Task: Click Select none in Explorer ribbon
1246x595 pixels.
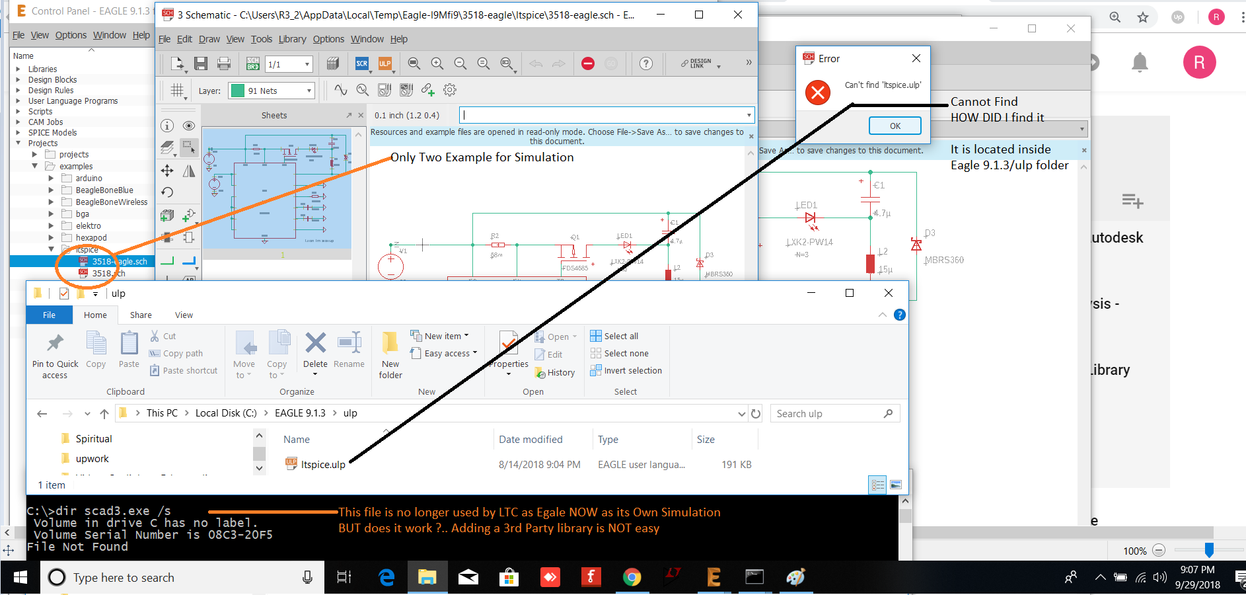Action: 620,353
